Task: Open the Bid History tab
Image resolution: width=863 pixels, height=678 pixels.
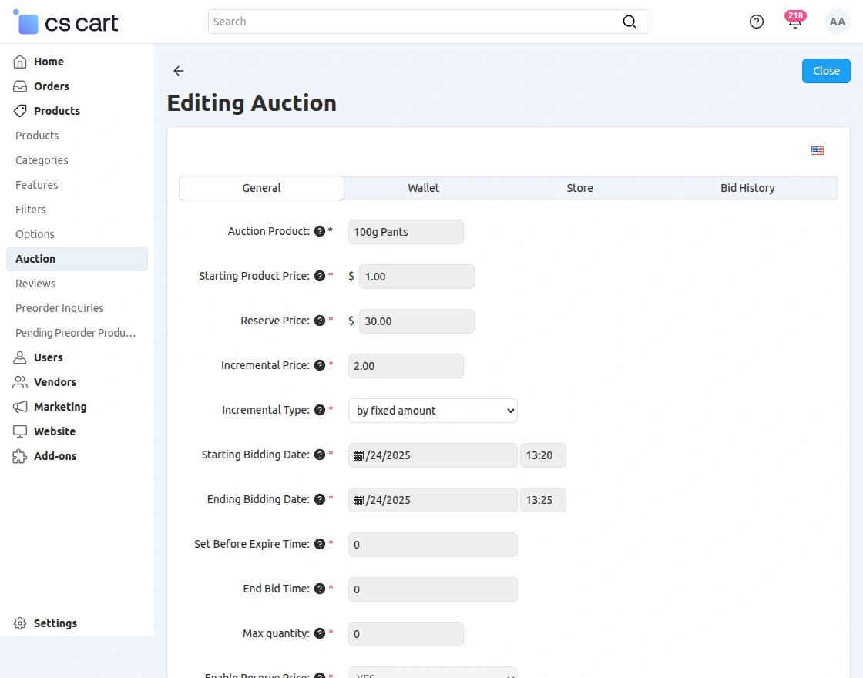Action: pyautogui.click(x=747, y=187)
